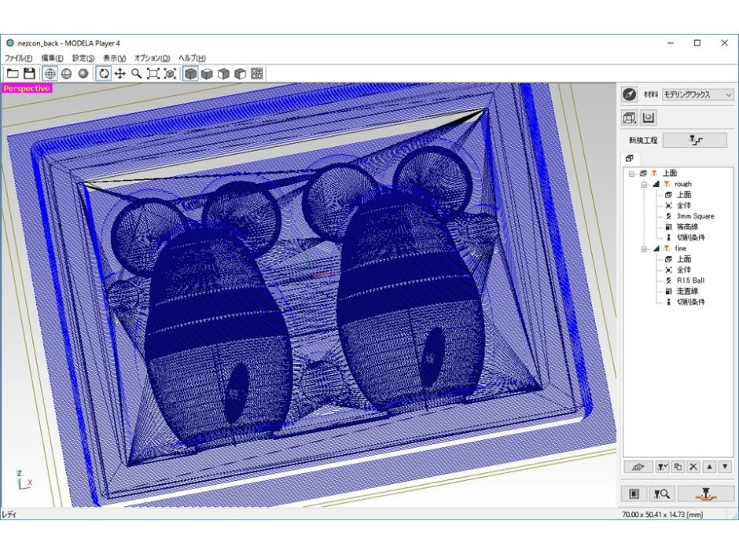Select 全体 under the fine process
Image resolution: width=739 pixels, height=554 pixels.
pyautogui.click(x=684, y=270)
